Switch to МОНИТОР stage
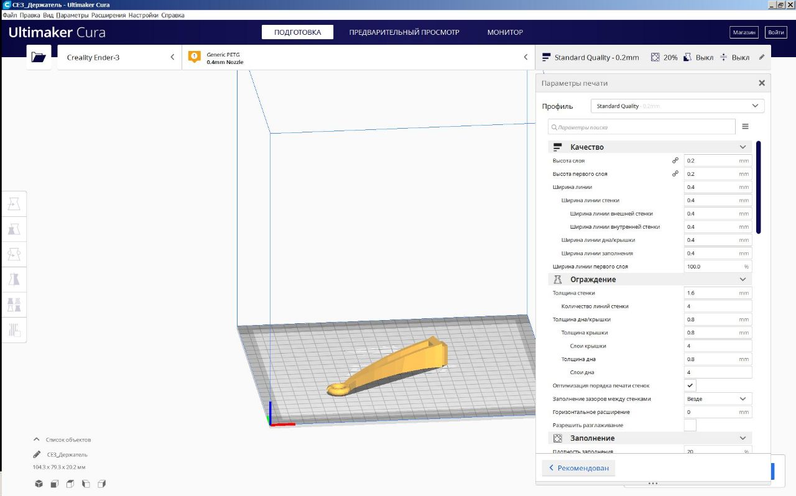The image size is (796, 496). tap(505, 32)
